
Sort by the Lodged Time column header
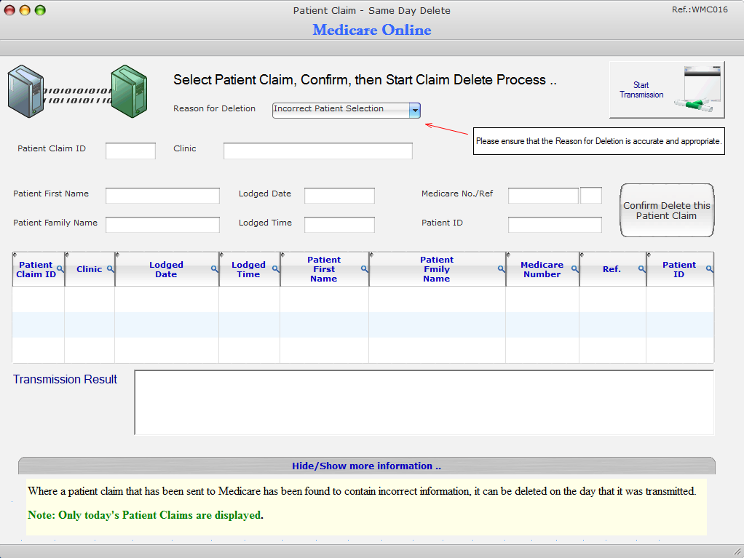248,269
